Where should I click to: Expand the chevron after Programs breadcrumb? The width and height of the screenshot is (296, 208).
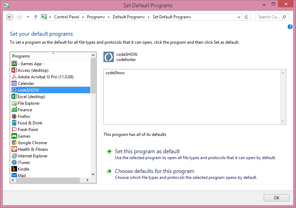[109, 17]
